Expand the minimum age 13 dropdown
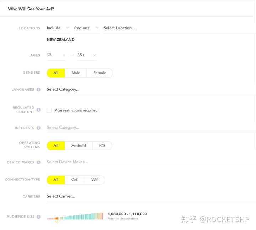The width and height of the screenshot is (256, 230). tap(56, 55)
